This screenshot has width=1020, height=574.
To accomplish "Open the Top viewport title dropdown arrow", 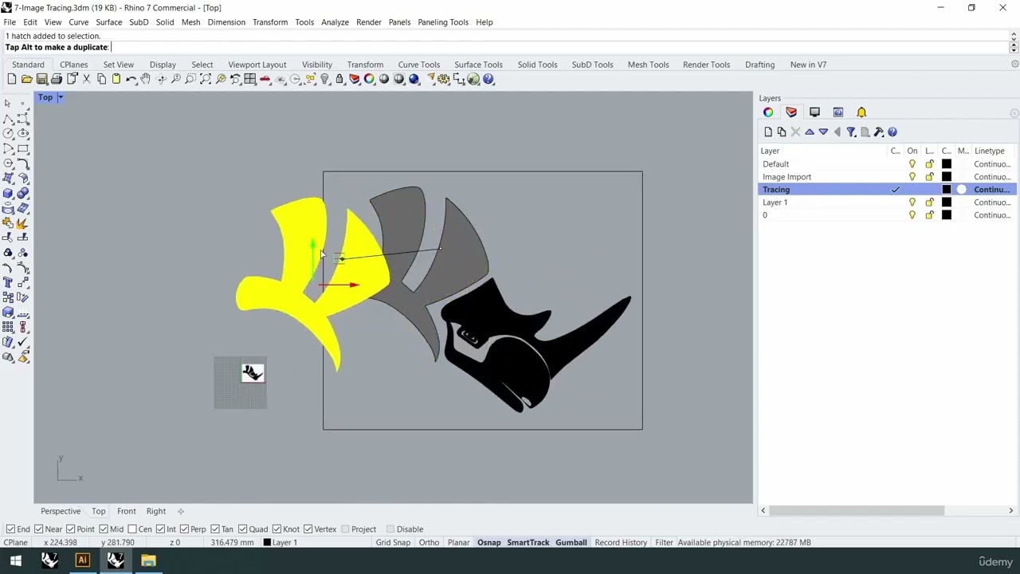I will [x=60, y=97].
